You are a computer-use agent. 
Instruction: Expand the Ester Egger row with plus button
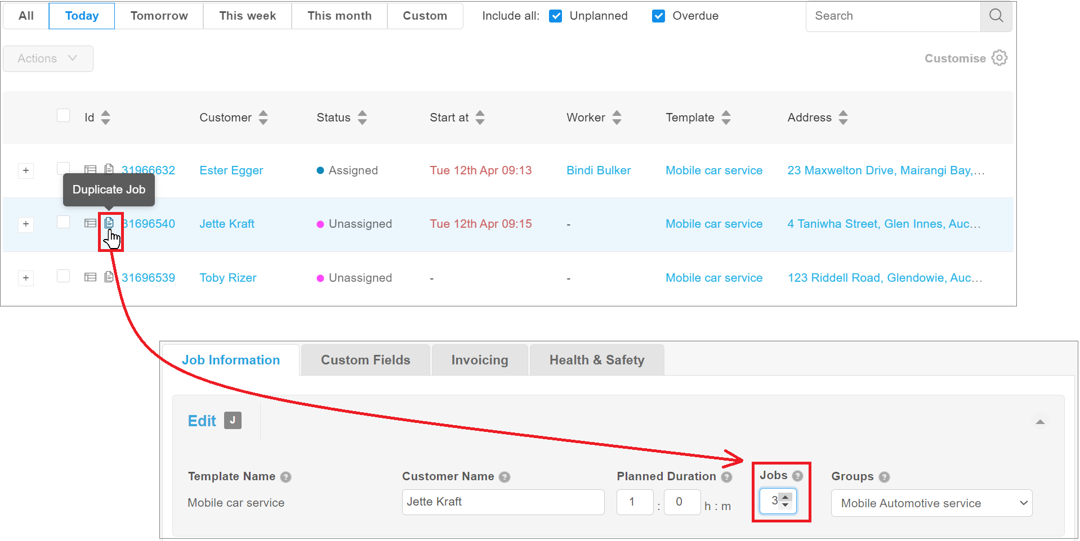(26, 170)
